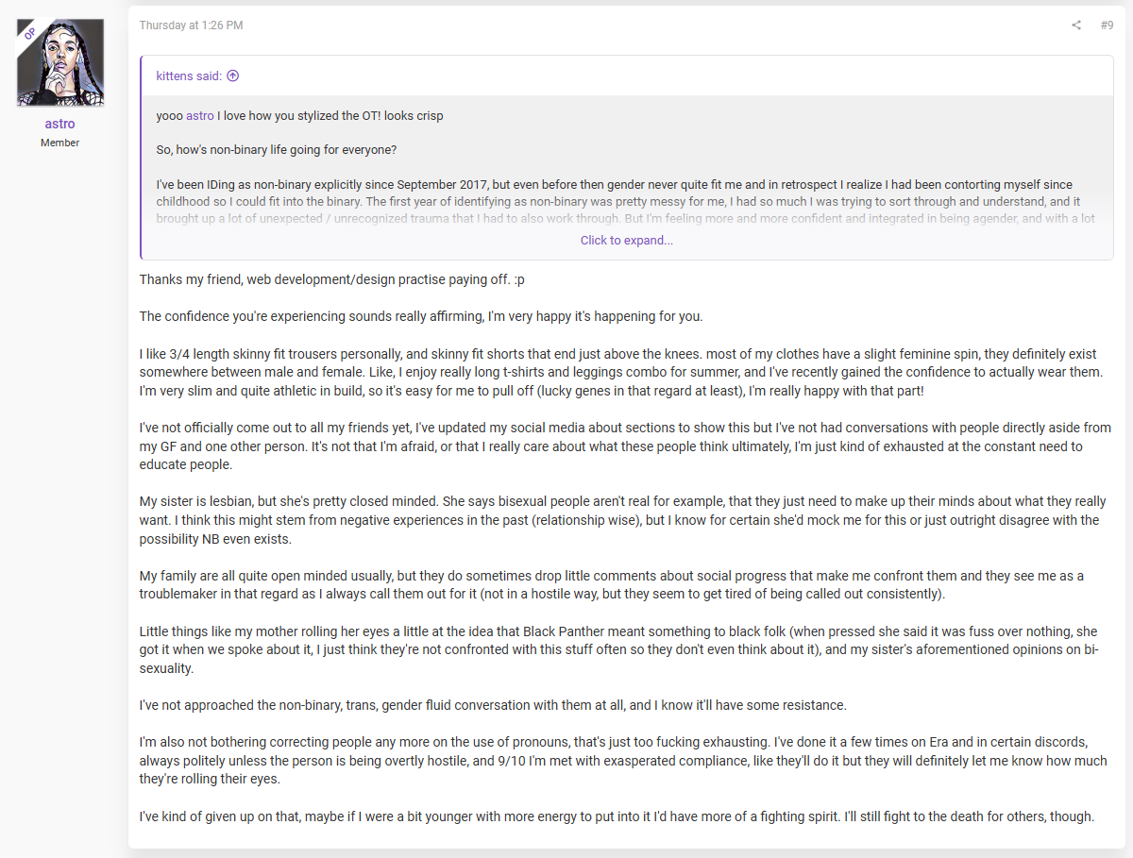This screenshot has width=1133, height=858.
Task: Click the share icon on post #9
Action: pyautogui.click(x=1076, y=25)
